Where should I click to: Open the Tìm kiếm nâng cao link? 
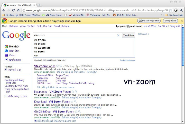[127, 60]
